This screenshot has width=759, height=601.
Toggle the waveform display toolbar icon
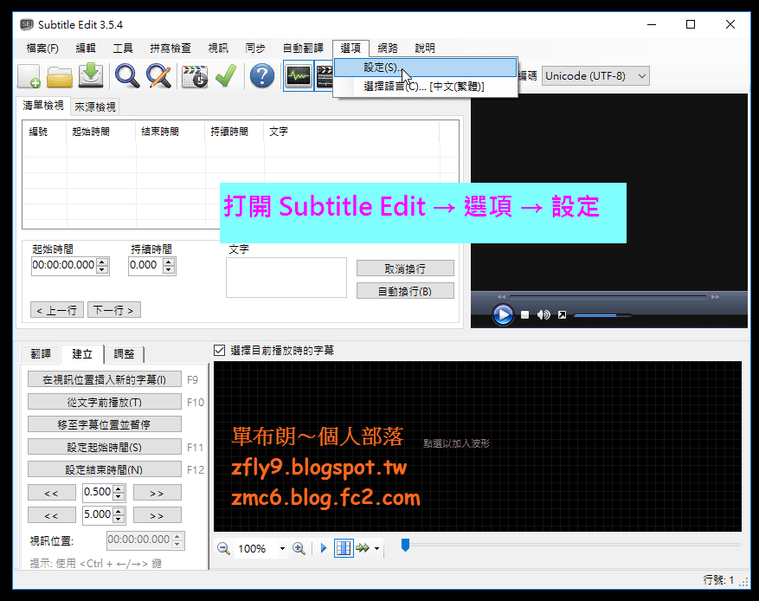click(x=299, y=75)
